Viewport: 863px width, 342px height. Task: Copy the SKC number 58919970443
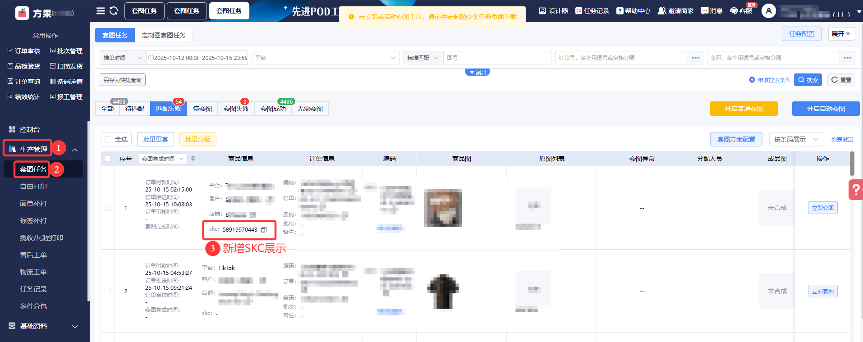tap(264, 230)
